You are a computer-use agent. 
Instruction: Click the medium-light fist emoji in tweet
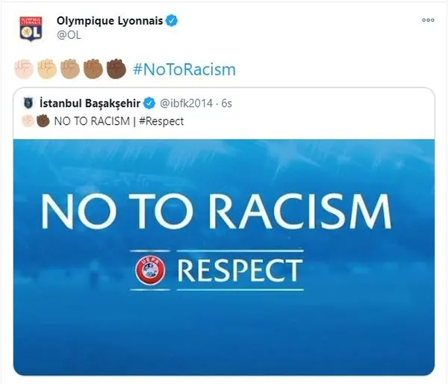pos(47,69)
